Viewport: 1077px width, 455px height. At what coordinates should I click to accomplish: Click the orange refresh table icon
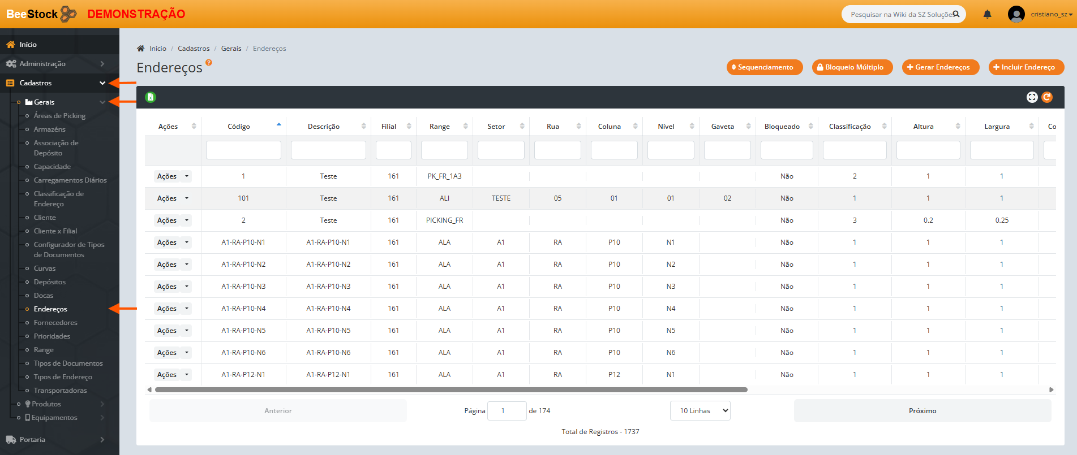coord(1047,97)
